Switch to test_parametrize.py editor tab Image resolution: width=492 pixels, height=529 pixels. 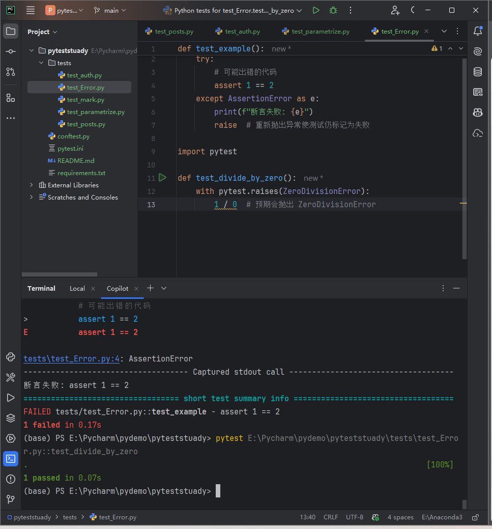click(316, 32)
